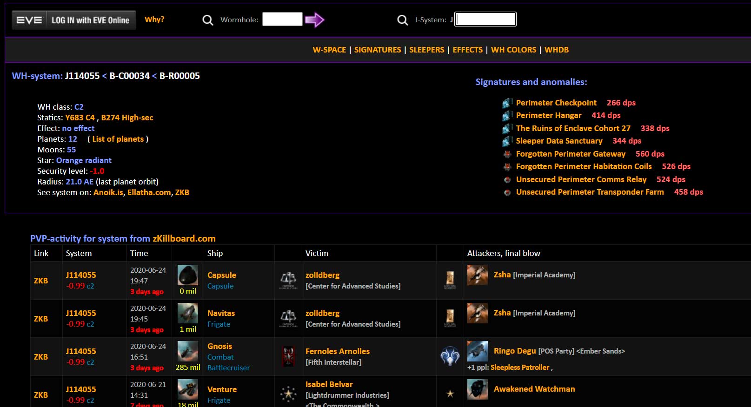Click Imperial Academy logo in Navitas row
This screenshot has height=407, width=751.
click(450, 318)
